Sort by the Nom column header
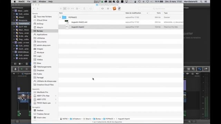This screenshot has width=221, height=124. [61, 13]
